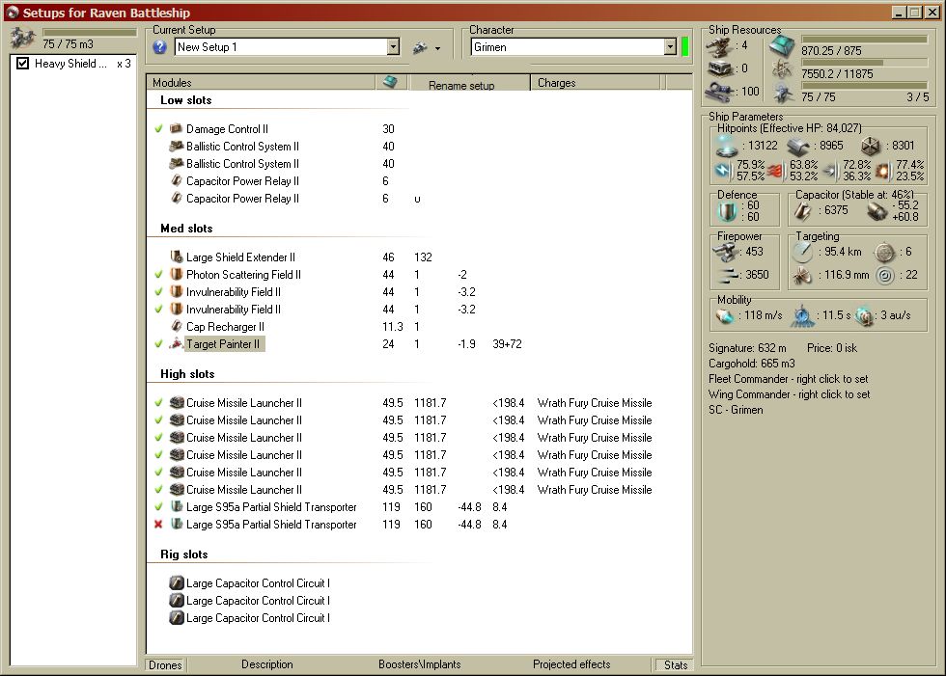This screenshot has height=676, width=946.
Task: Click the scan resolution icon at 116.9 mm
Action: pos(802,276)
